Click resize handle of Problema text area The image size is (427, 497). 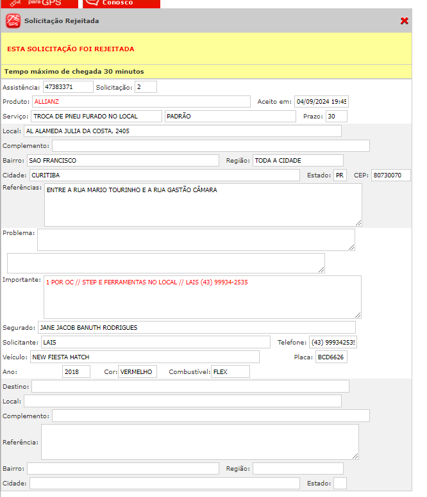point(351,248)
